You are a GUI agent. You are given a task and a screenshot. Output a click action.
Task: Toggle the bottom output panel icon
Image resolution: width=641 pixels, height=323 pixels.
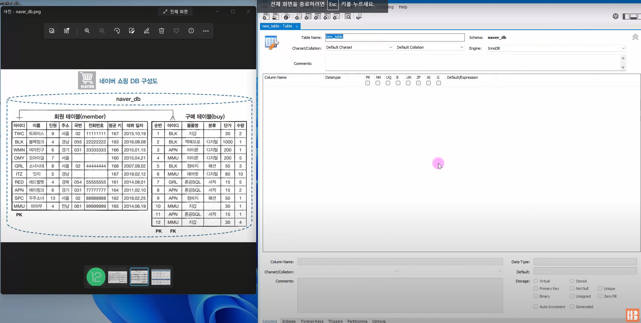(634, 16)
